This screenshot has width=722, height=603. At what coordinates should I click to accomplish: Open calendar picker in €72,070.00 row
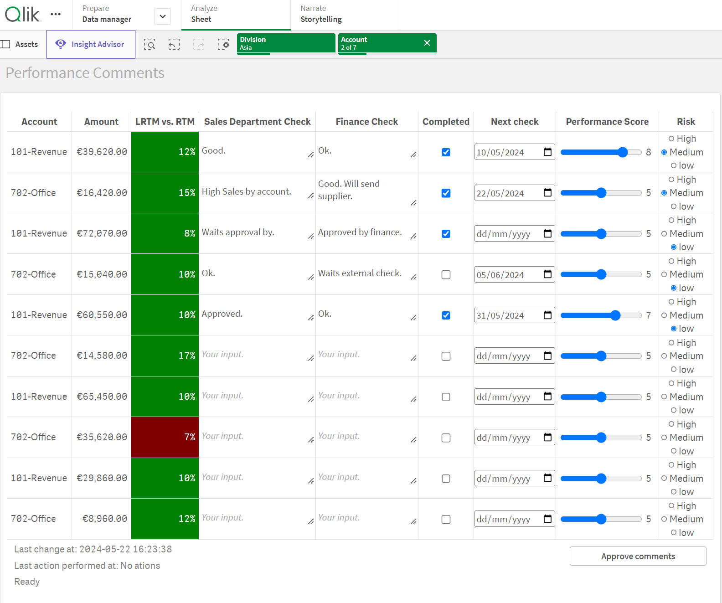(547, 233)
